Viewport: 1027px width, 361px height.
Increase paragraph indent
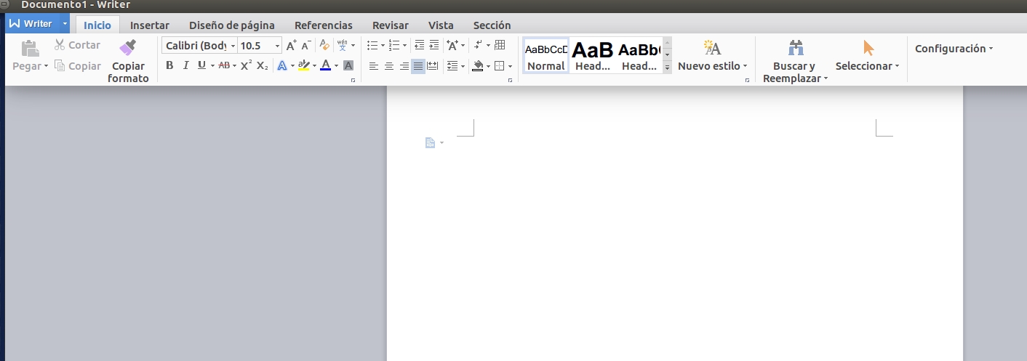click(x=434, y=46)
